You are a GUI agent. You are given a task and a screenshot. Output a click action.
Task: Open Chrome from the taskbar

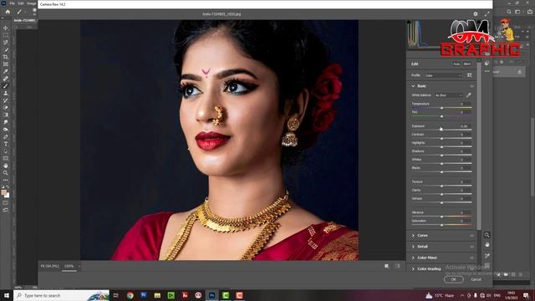[x=130, y=295]
